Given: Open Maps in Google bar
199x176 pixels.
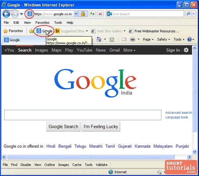Looking at the screenshot, I should click(x=56, y=50).
